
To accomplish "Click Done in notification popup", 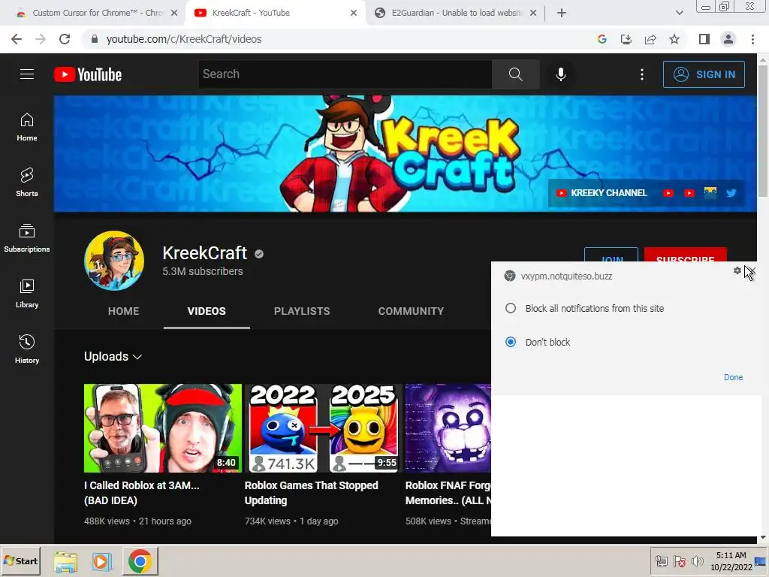I will coord(733,377).
